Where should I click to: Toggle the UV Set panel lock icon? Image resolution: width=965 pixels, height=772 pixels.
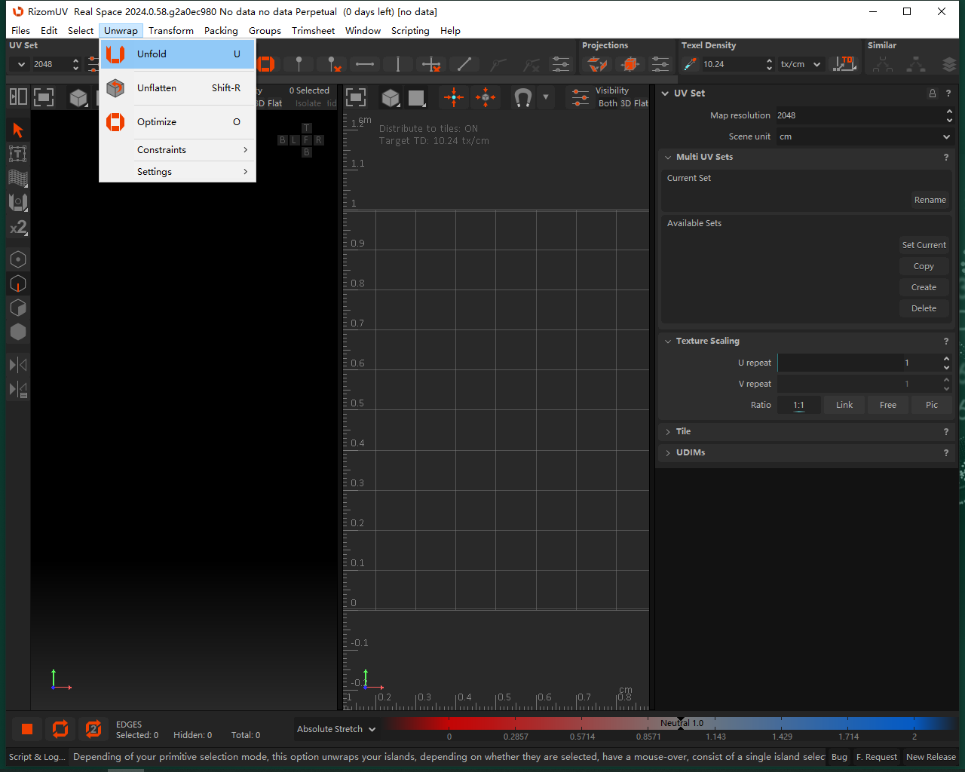933,93
